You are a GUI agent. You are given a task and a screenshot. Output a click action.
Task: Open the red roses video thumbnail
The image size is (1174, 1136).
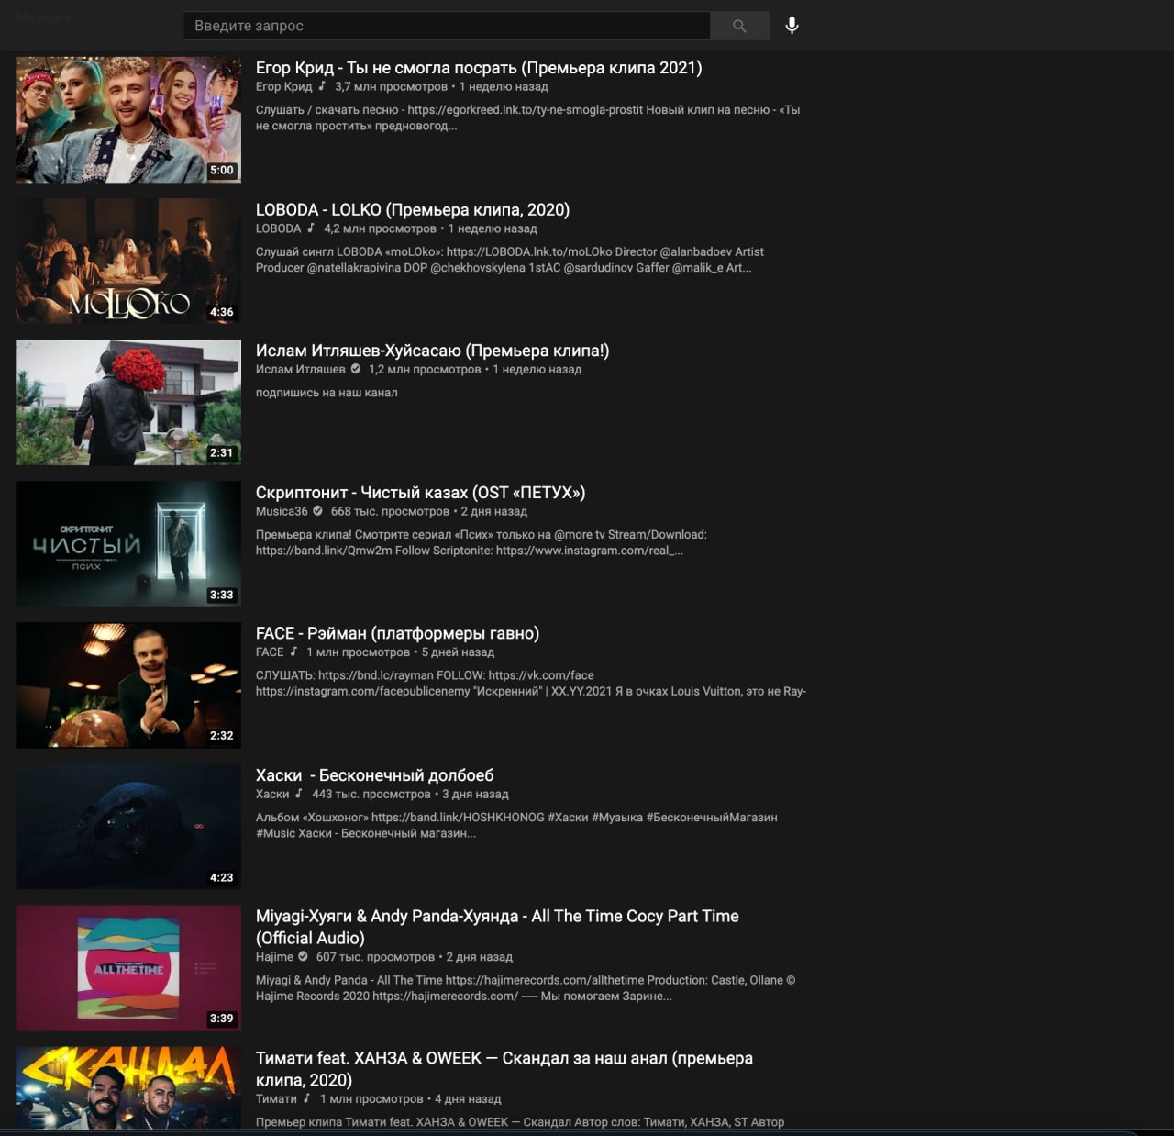point(128,403)
